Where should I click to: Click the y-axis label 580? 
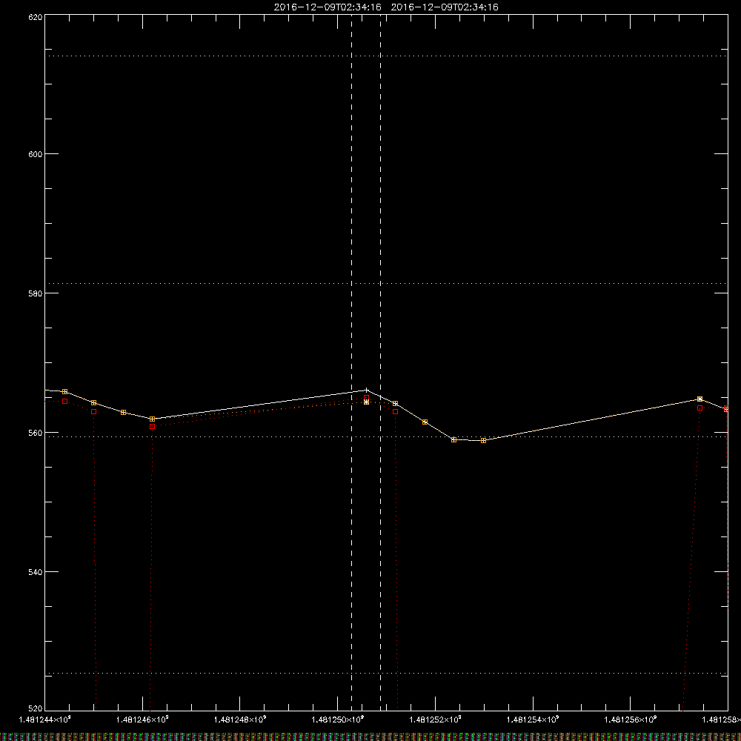pyautogui.click(x=36, y=293)
